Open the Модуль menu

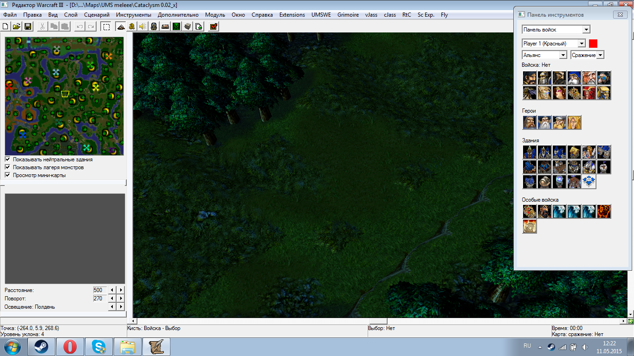click(x=215, y=15)
